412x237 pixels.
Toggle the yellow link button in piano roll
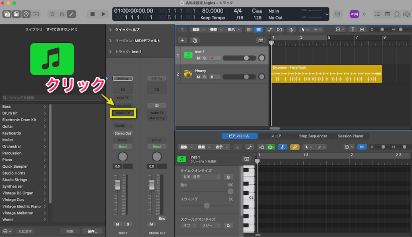coord(295,147)
